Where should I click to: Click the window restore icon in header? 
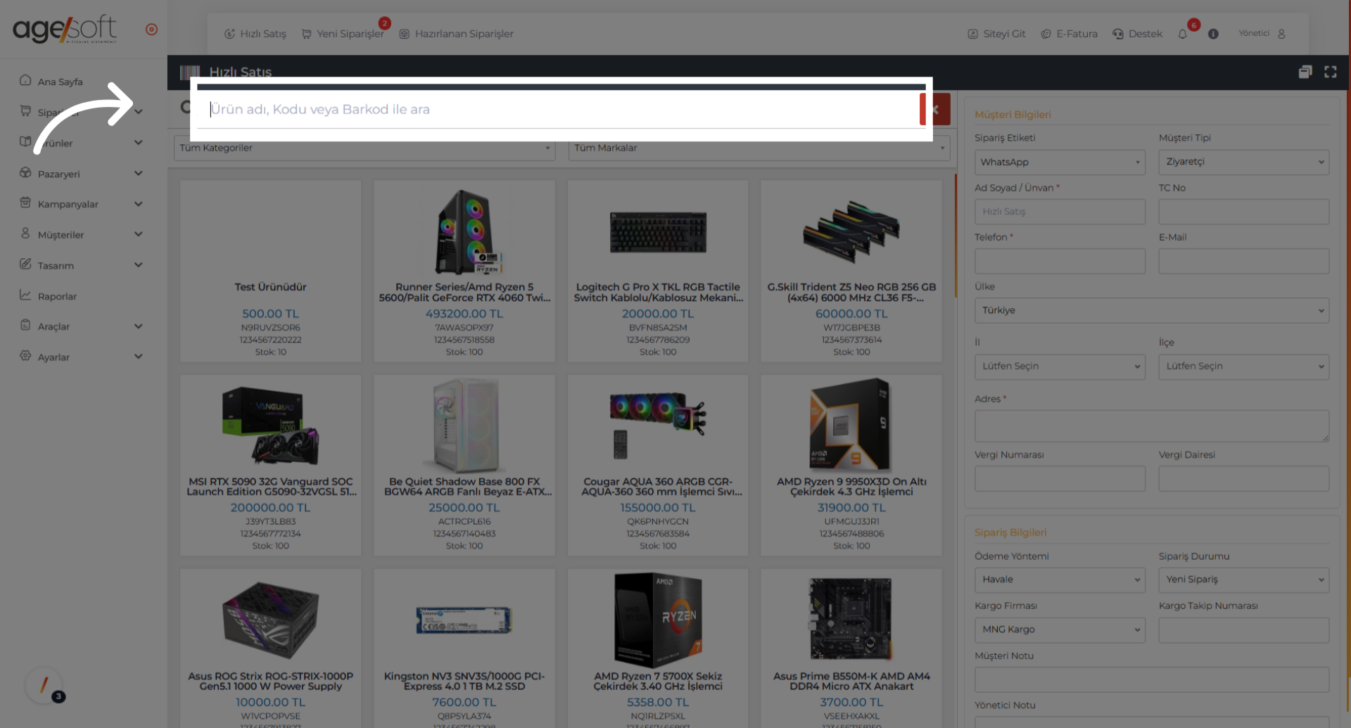pyautogui.click(x=1305, y=72)
